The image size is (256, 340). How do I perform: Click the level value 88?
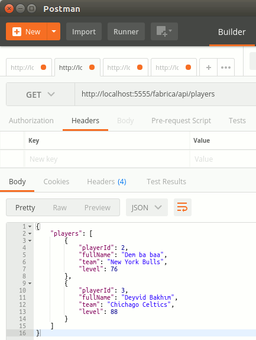(x=114, y=312)
